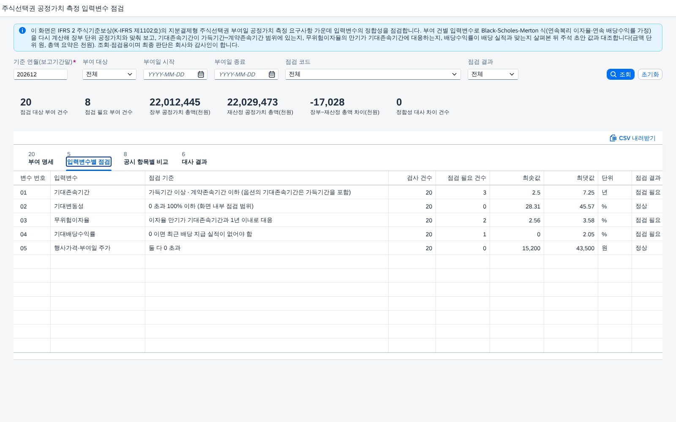The width and height of the screenshot is (676, 422).
Task: Open the 부여일 시작 calendar picker
Action: [x=201, y=74]
